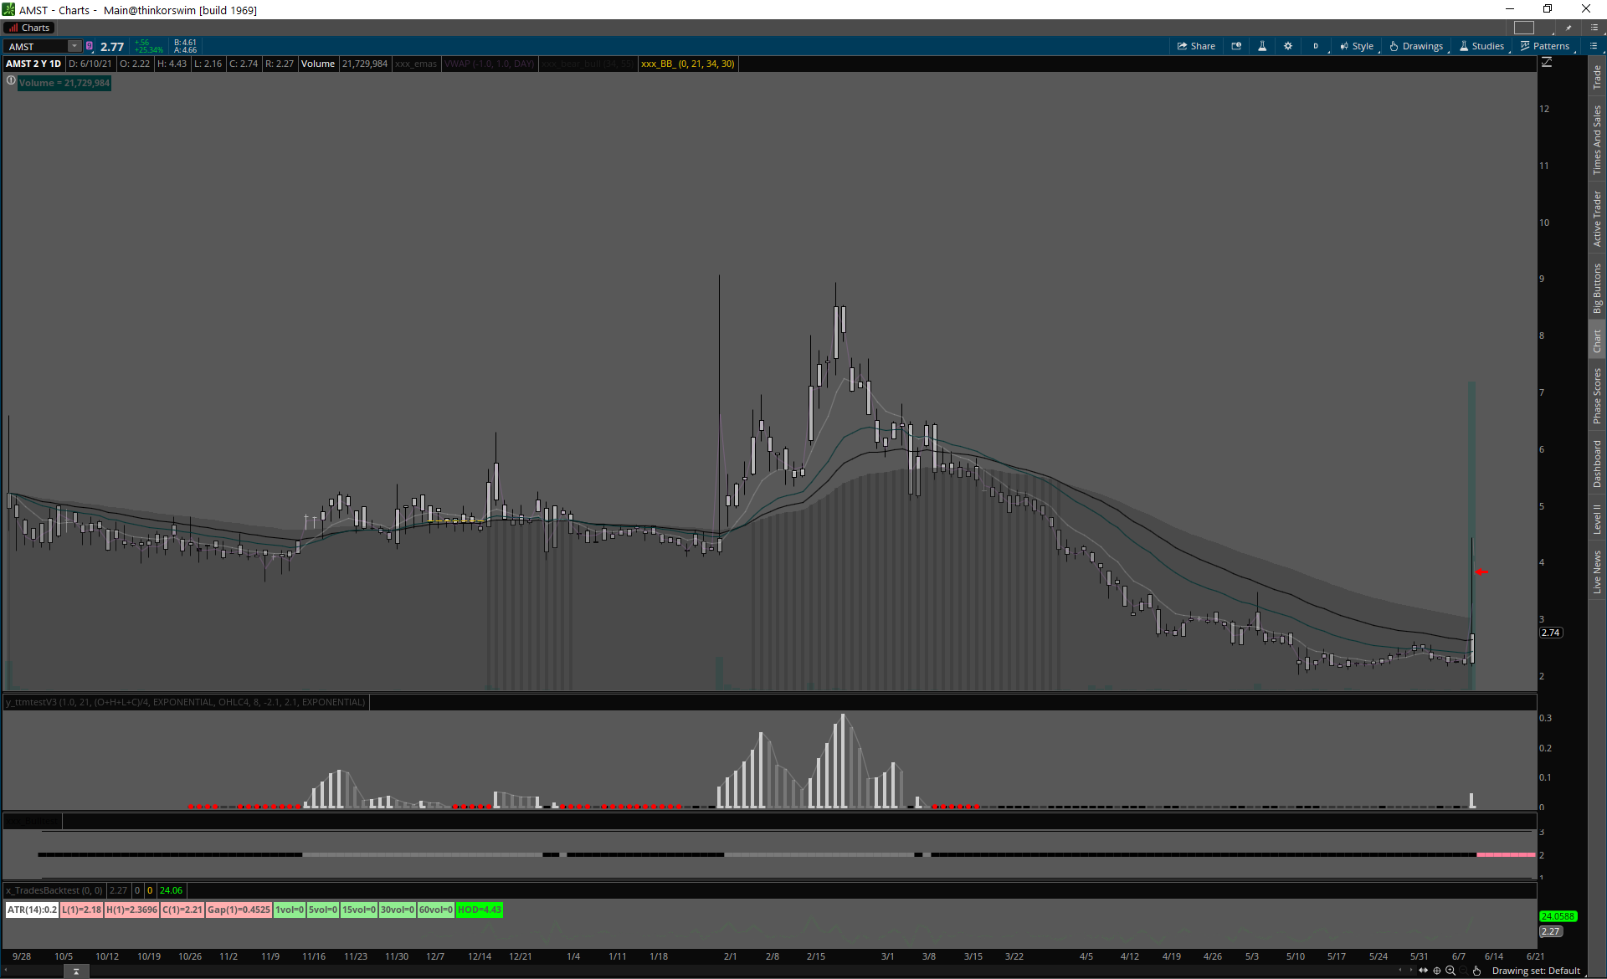Click the Share button in toolbar
Screen dimensions: 1607x979
pos(1196,46)
